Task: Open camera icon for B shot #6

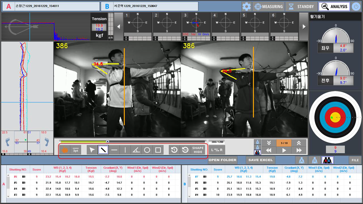Action: [x=205, y=183]
